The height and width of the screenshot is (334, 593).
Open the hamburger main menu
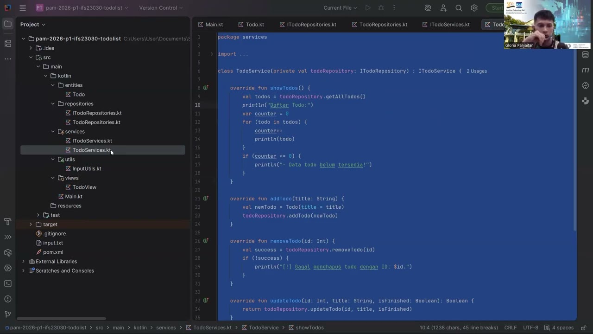pos(23,8)
